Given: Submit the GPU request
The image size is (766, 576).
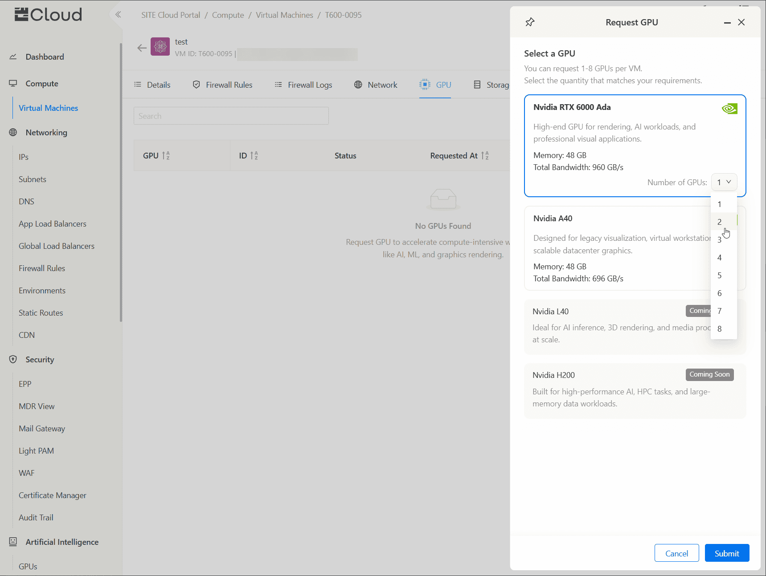Looking at the screenshot, I should pyautogui.click(x=726, y=553).
